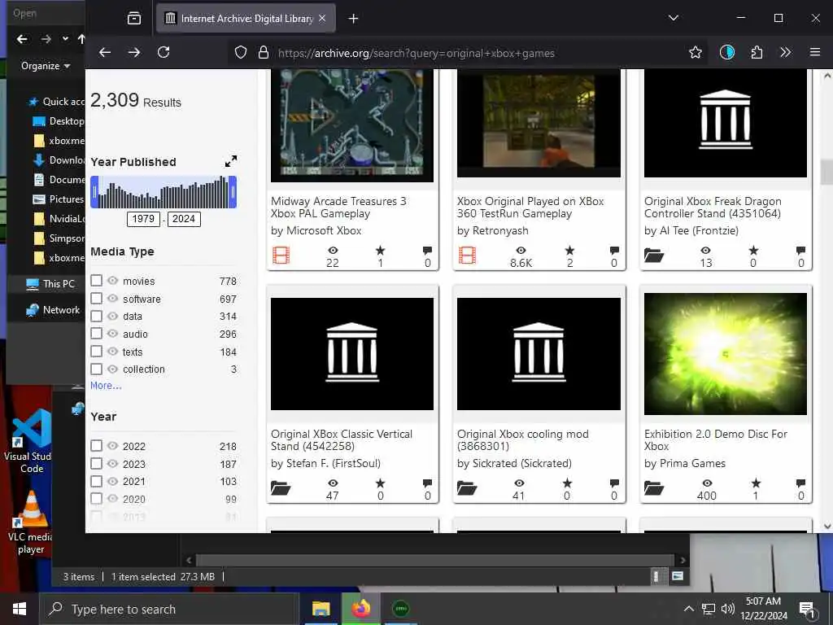Check the 2022 year filter
833x625 pixels.
click(x=96, y=446)
